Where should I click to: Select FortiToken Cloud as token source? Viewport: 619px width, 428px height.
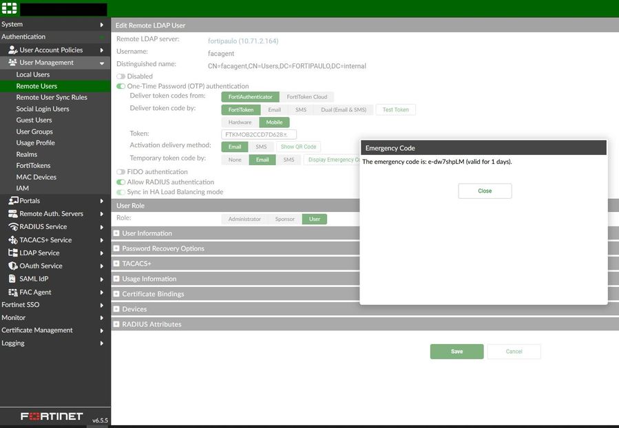pos(306,96)
